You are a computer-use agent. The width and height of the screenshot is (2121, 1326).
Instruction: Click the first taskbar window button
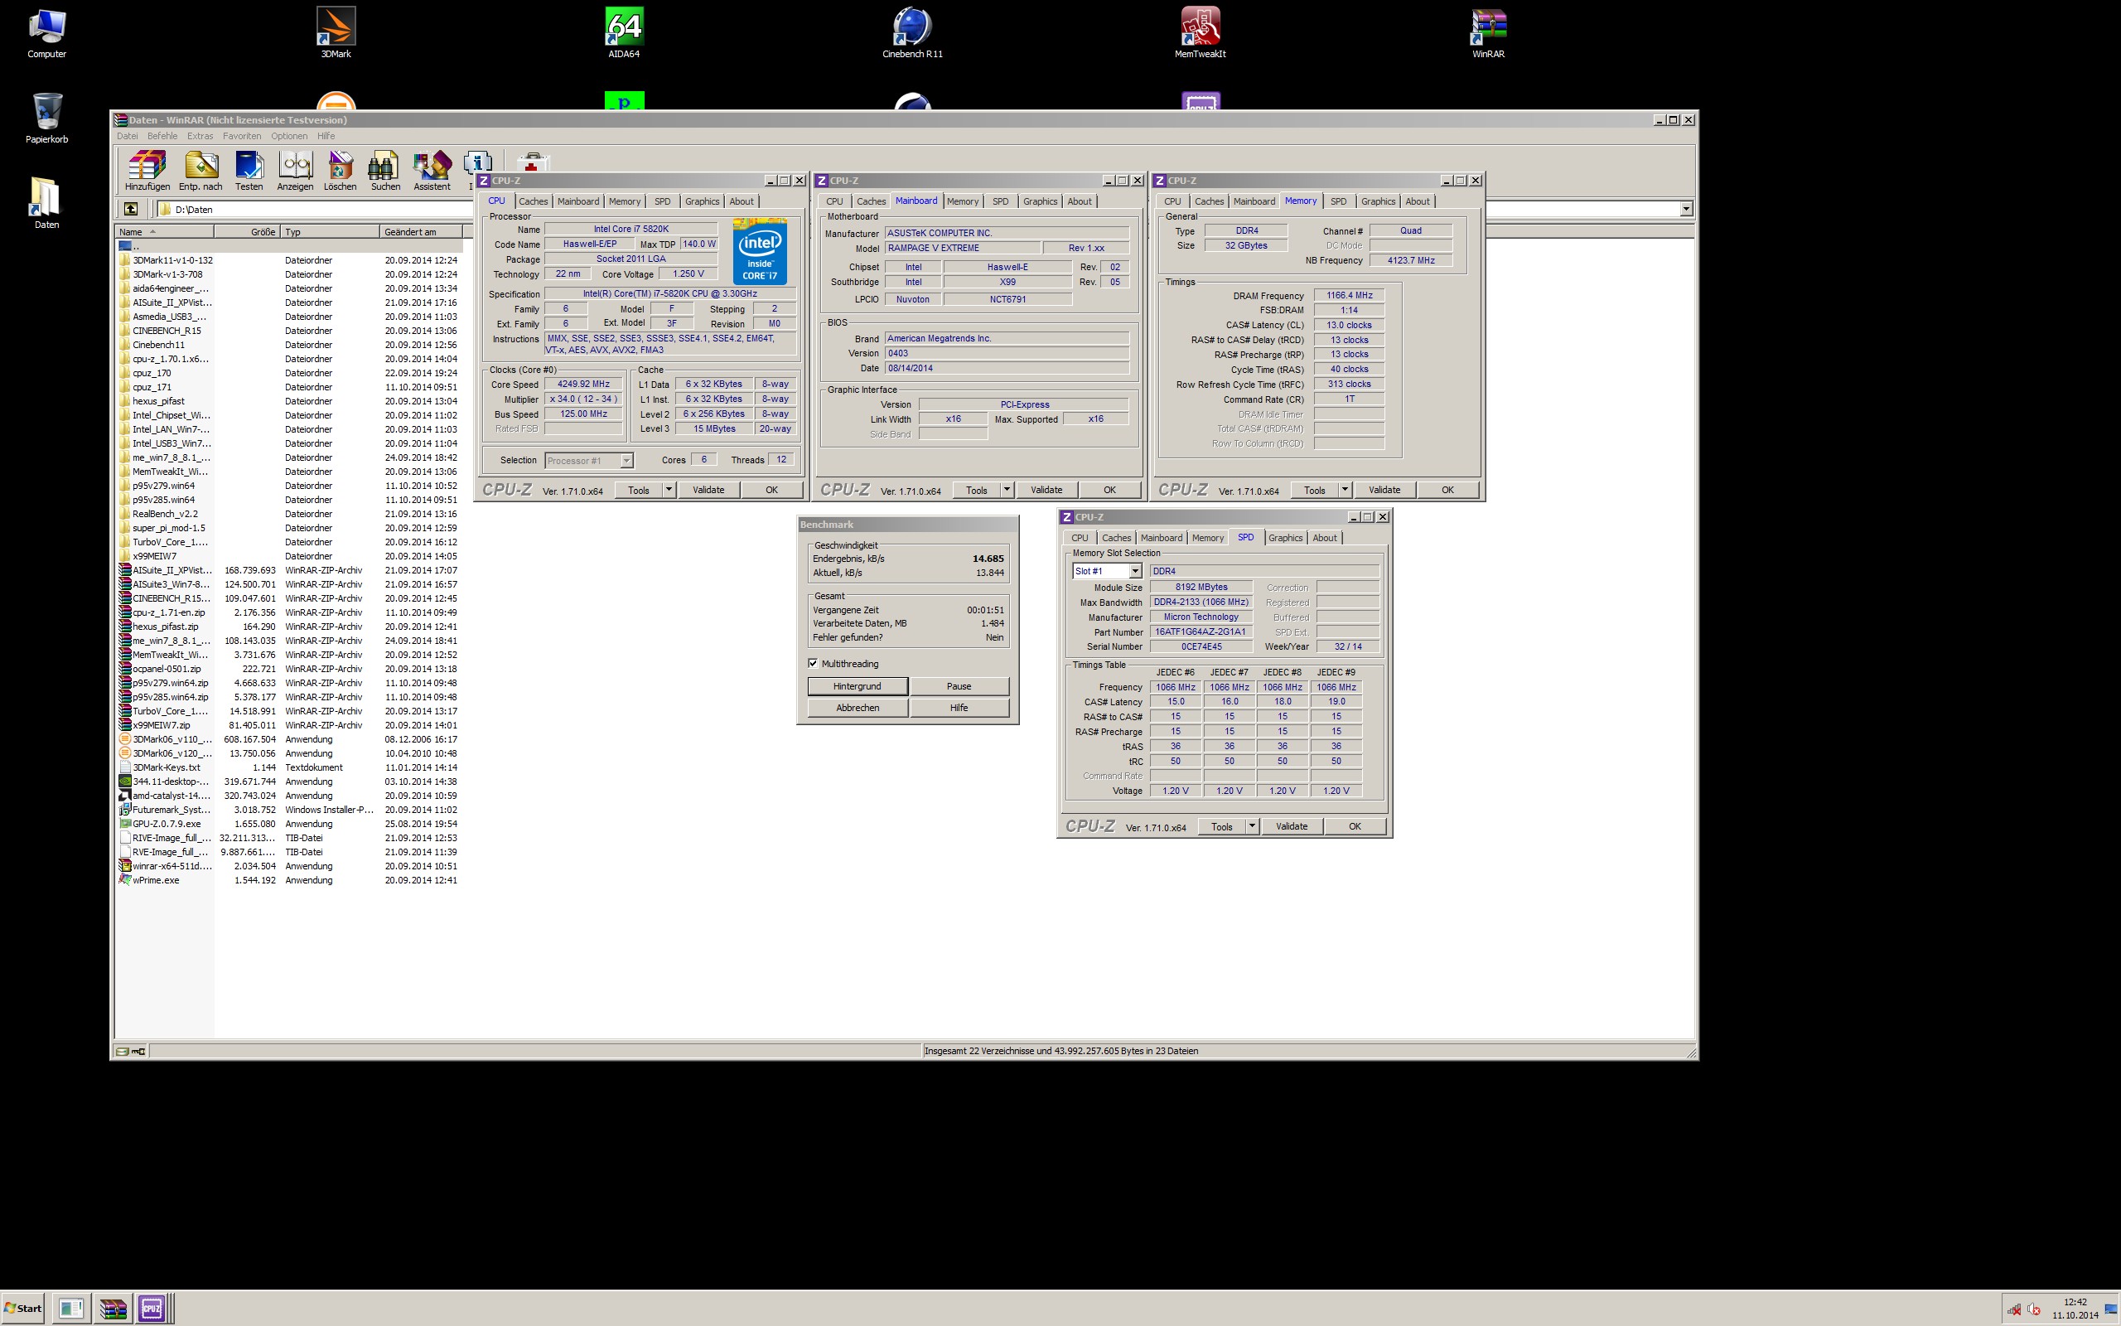click(70, 1309)
